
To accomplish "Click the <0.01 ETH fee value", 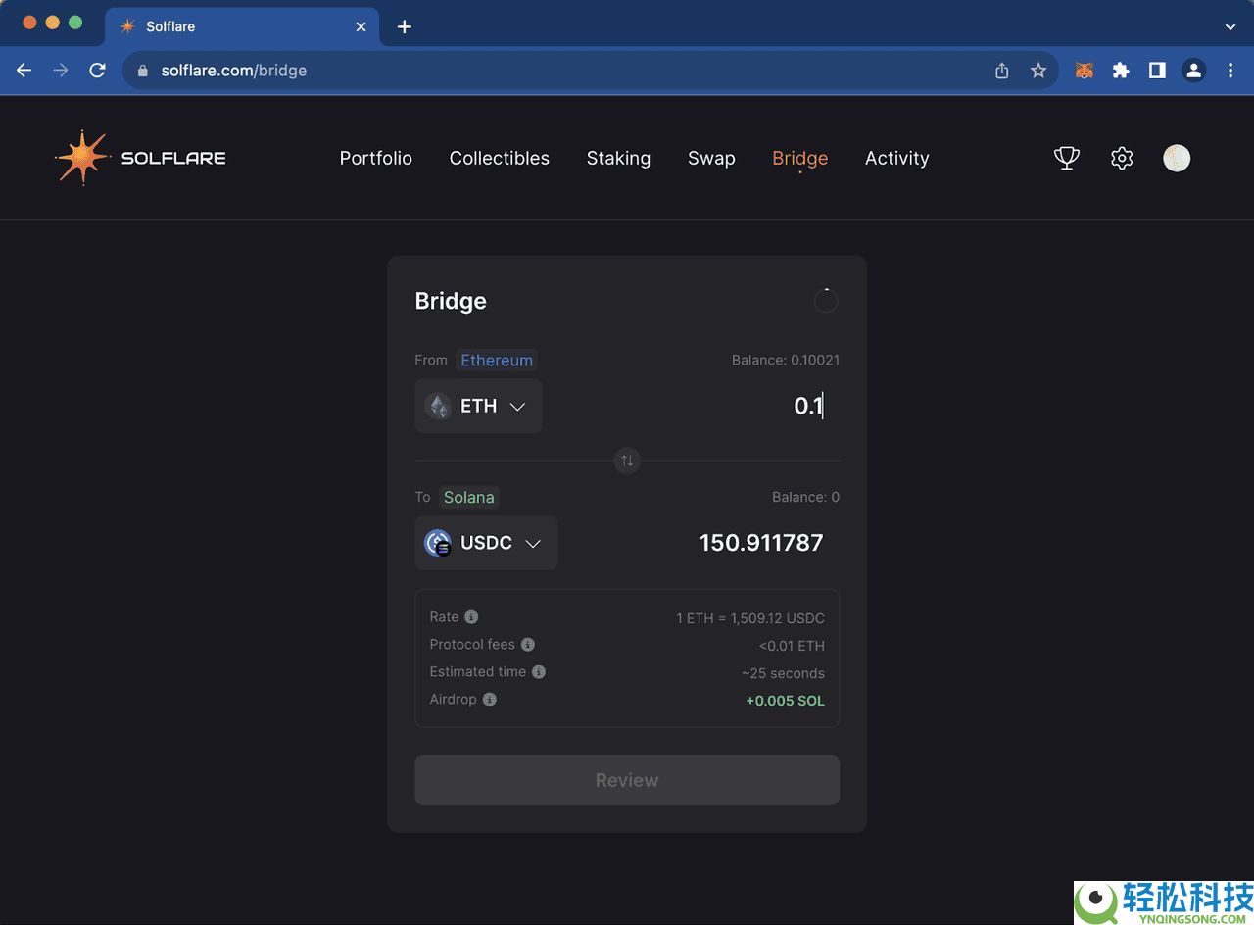I will click(792, 646).
